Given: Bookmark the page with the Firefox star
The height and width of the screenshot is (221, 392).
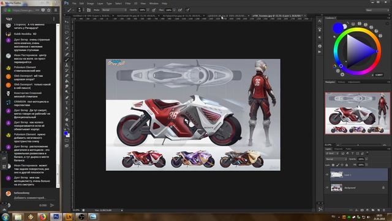Looking at the screenshot, I should [x=49, y=10].
